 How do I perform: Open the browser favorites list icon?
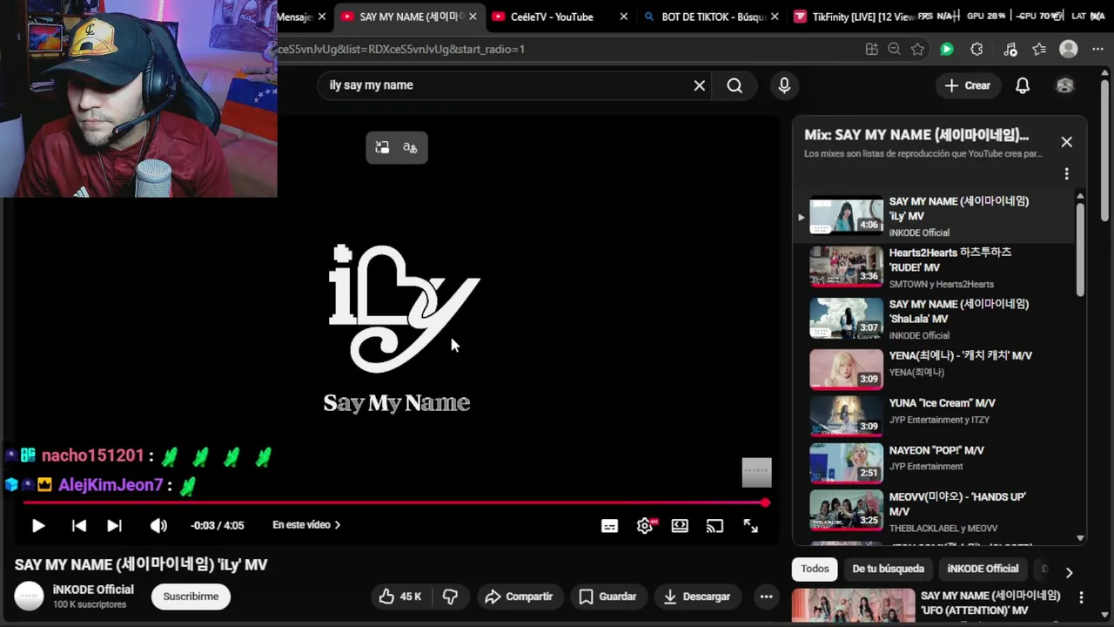1039,50
